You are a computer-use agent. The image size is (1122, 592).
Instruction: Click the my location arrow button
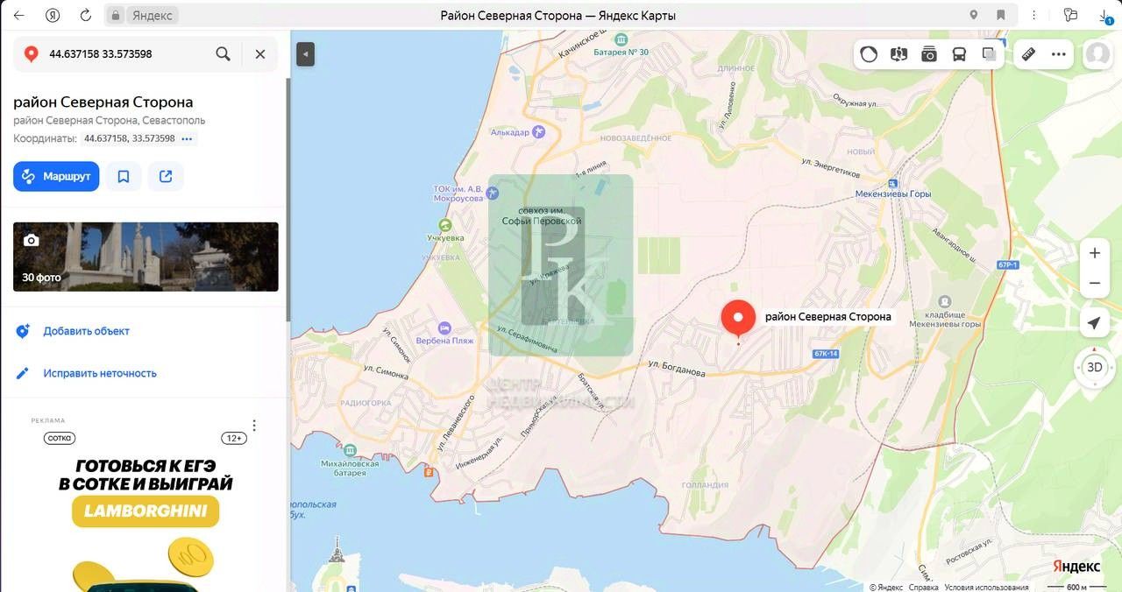pyautogui.click(x=1094, y=323)
